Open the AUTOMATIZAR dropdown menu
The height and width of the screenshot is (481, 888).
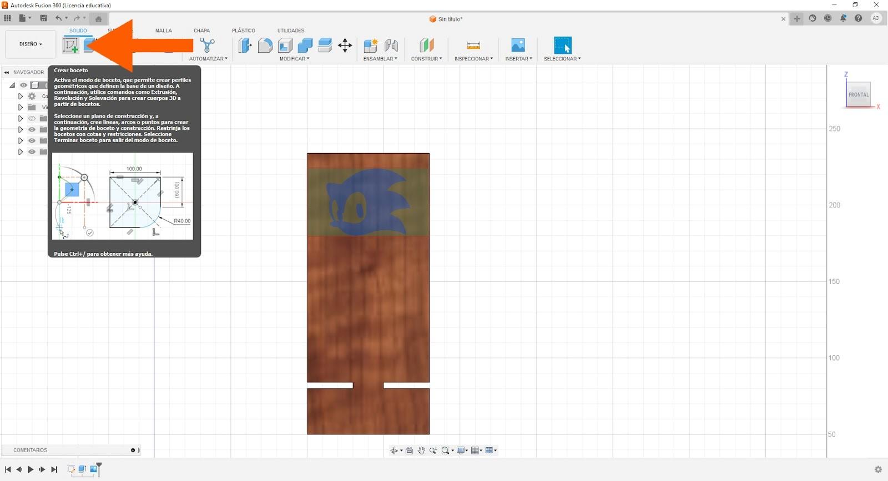coord(208,59)
